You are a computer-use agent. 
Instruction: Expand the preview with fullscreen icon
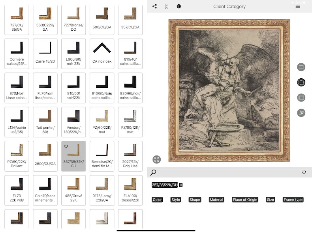pos(157,159)
